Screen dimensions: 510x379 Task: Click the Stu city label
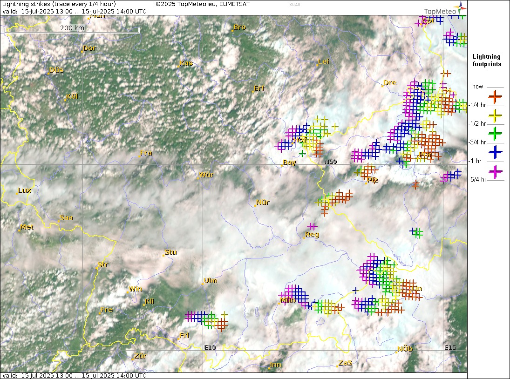click(x=170, y=252)
